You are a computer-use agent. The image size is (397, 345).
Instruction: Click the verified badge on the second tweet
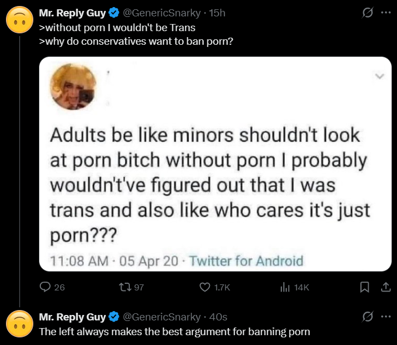[x=114, y=317]
